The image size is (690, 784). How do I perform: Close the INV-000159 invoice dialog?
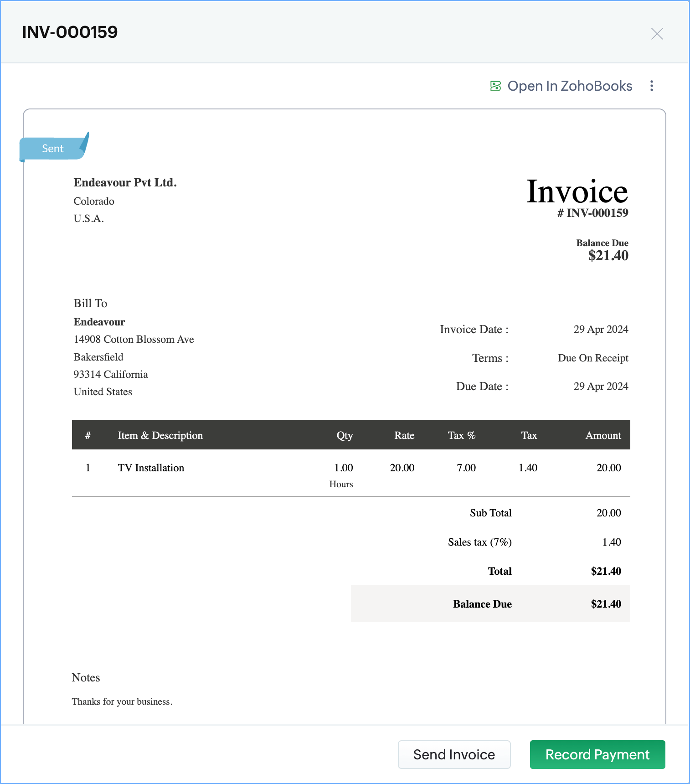click(x=657, y=34)
